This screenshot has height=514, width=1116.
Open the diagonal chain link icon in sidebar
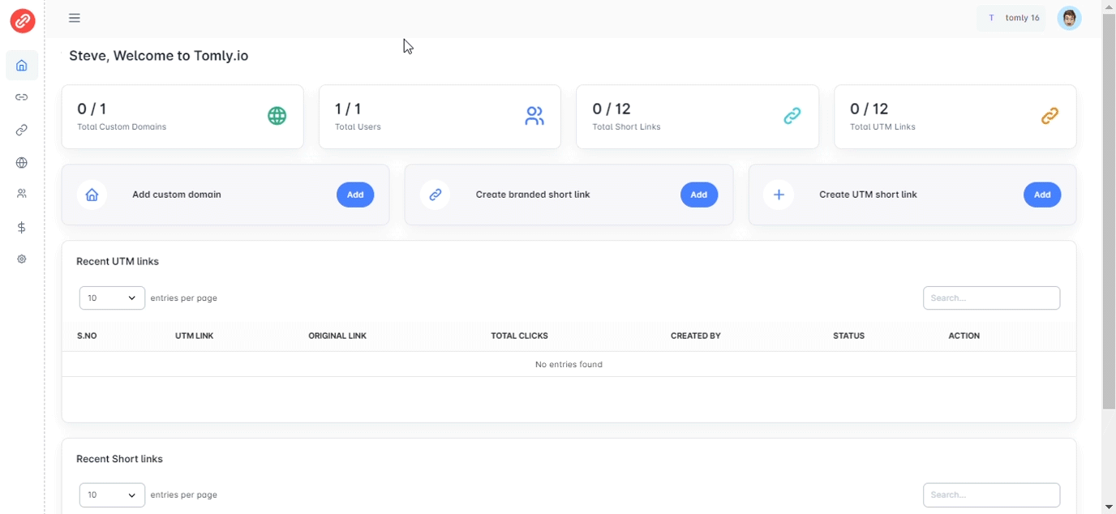(22, 130)
